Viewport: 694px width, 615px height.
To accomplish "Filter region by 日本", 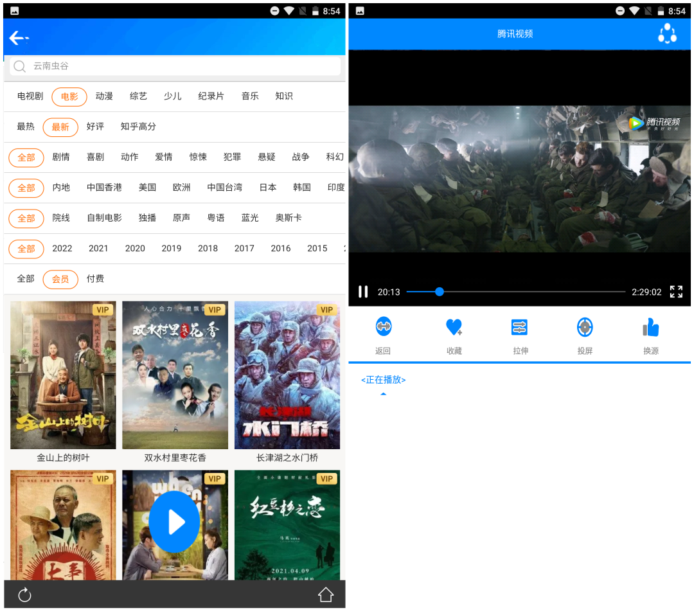I will 268,187.
